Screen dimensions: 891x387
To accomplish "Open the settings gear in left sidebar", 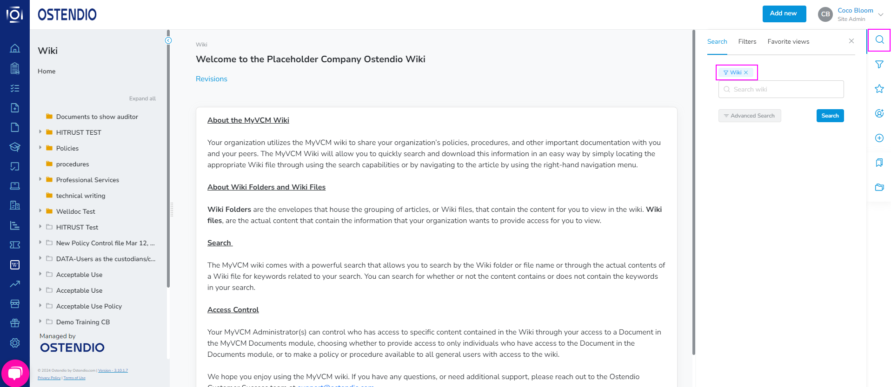I will point(15,343).
